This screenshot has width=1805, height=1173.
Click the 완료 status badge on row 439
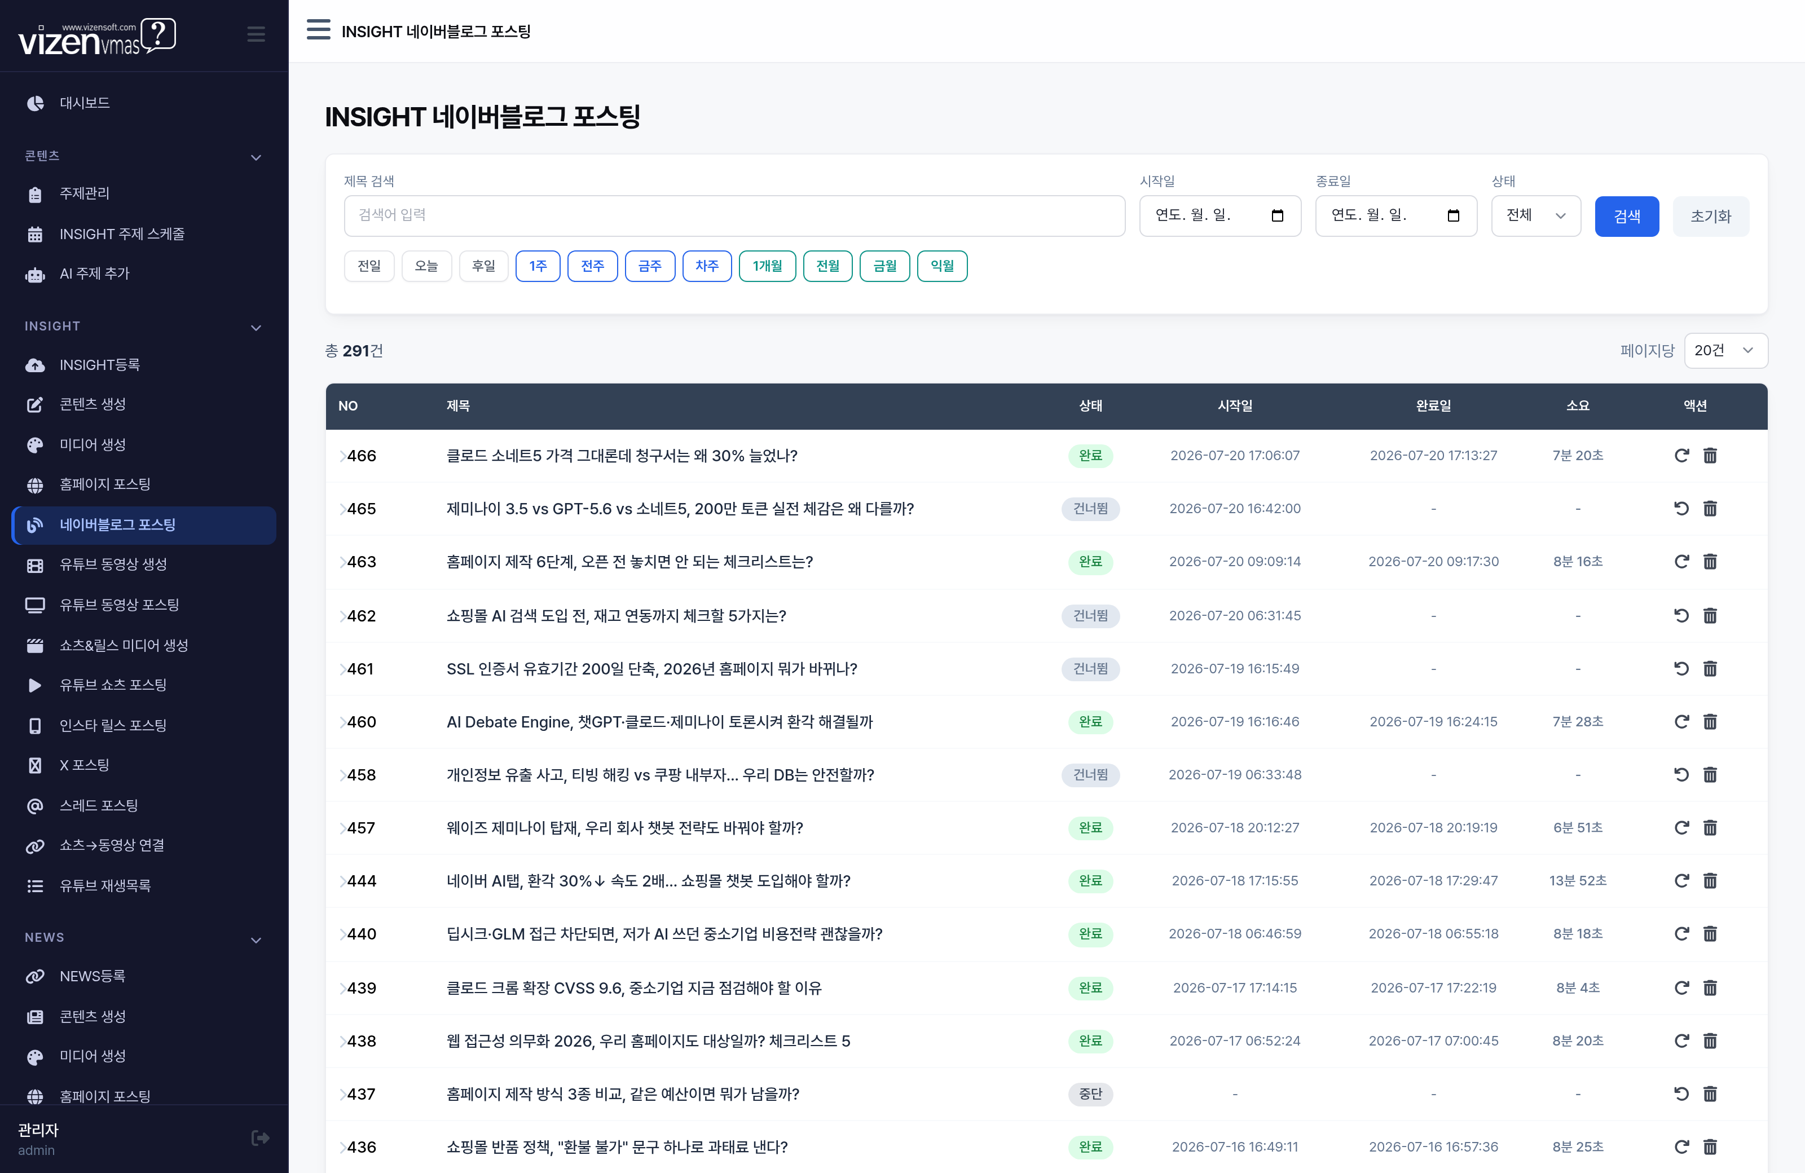1090,988
